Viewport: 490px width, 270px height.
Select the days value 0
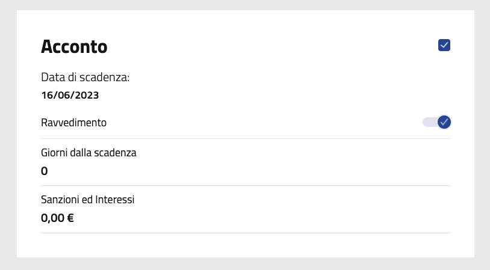(44, 171)
